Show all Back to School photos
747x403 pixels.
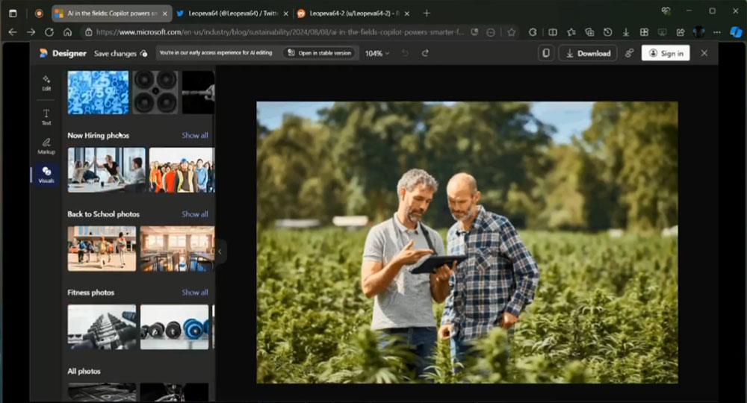pyautogui.click(x=195, y=214)
